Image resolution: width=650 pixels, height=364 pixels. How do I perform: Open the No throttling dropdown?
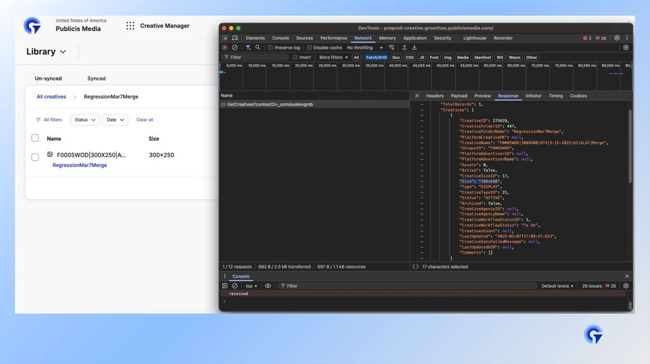tap(364, 48)
